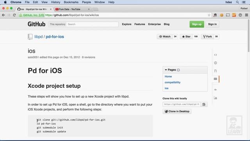The height and width of the screenshot is (141, 250).
Task: Open the Enterprise link
Action: (154, 24)
